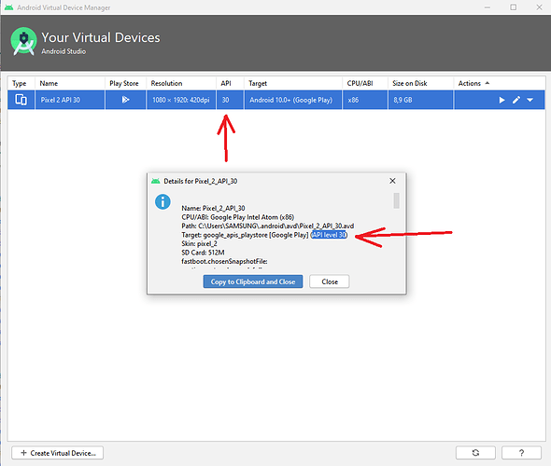Image resolution: width=551 pixels, height=466 pixels.
Task: Click Copy to Clipboard and Close
Action: coord(253,281)
